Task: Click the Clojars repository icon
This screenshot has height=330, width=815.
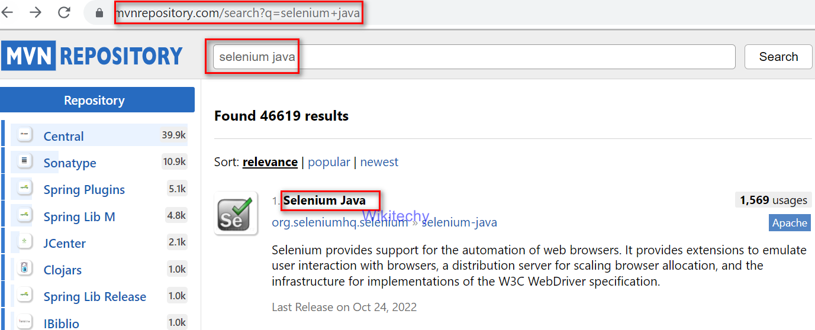Action: (24, 270)
